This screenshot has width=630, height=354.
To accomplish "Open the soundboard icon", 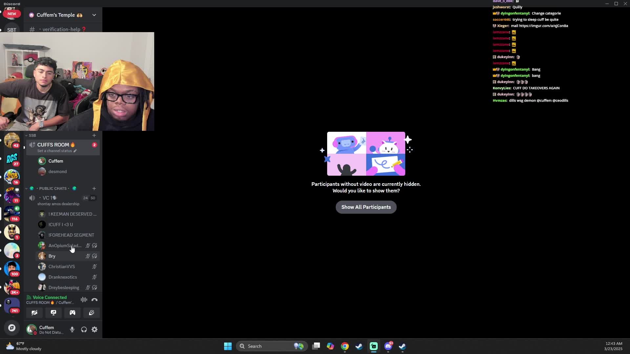I will 92,313.
